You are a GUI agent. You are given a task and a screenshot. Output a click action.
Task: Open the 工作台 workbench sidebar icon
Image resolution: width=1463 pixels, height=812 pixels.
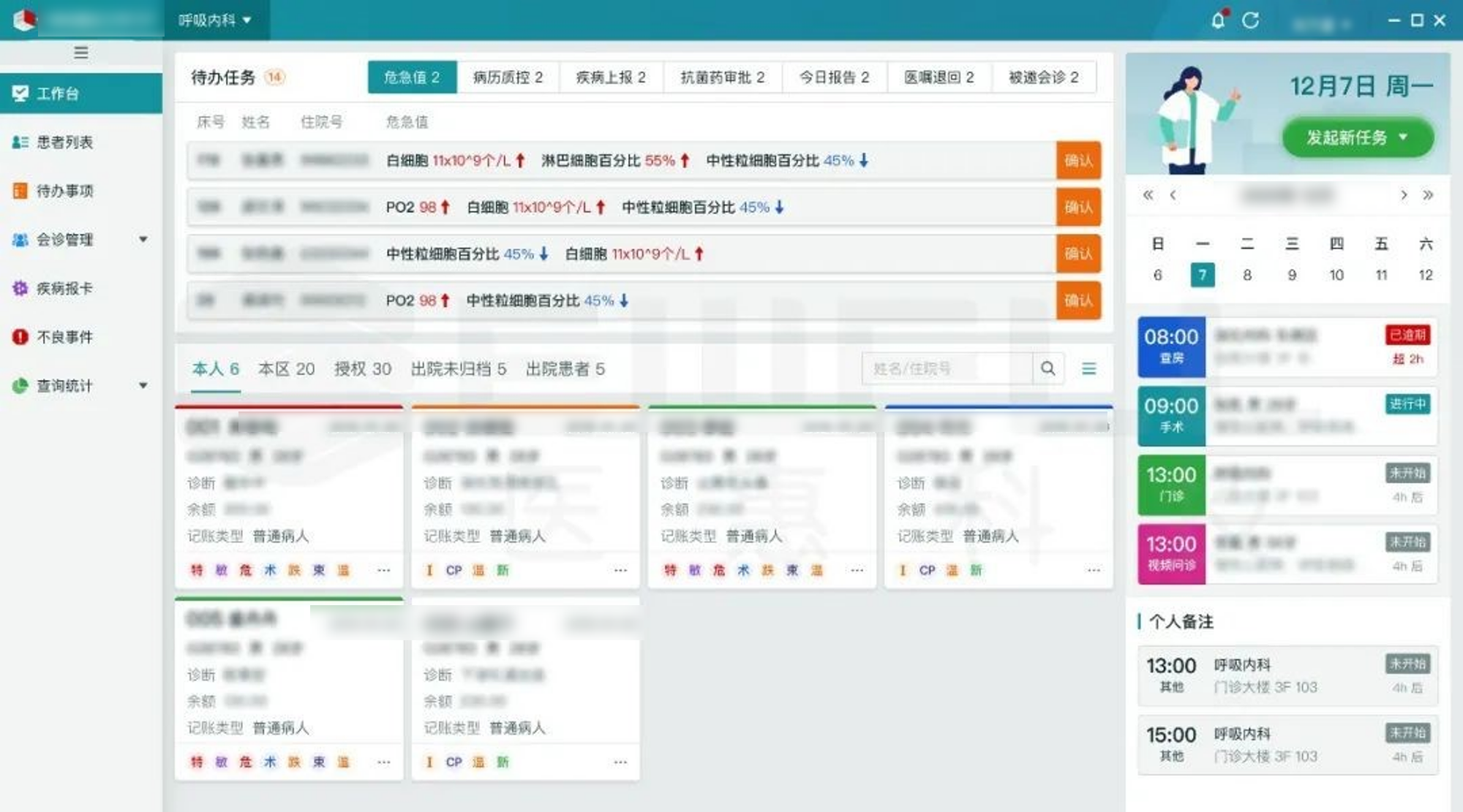(20, 93)
